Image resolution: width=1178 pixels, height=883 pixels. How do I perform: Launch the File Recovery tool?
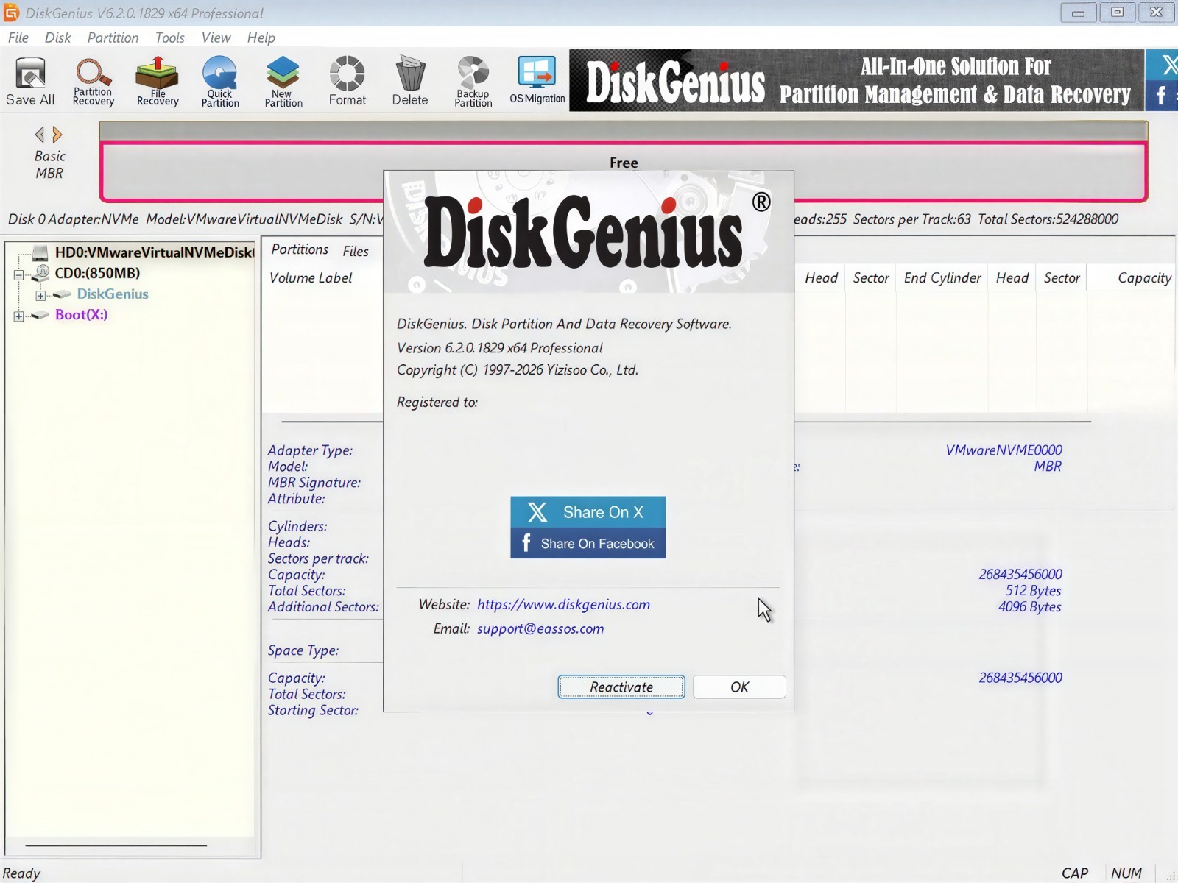(157, 81)
